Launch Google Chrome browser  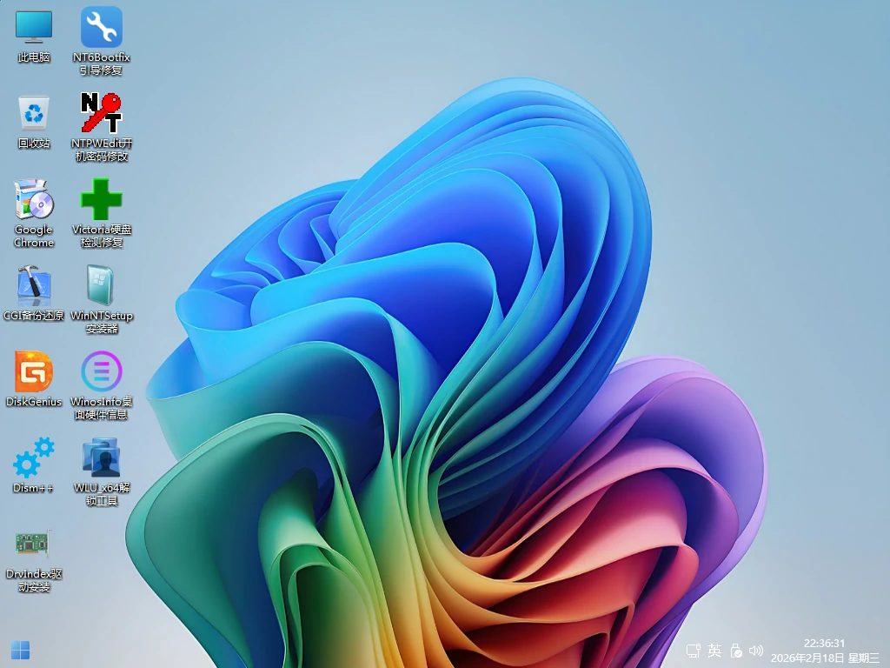[33, 209]
